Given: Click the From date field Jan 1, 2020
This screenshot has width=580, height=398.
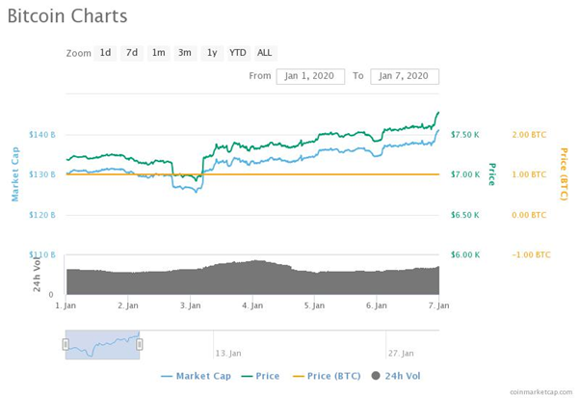Looking at the screenshot, I should coord(310,76).
